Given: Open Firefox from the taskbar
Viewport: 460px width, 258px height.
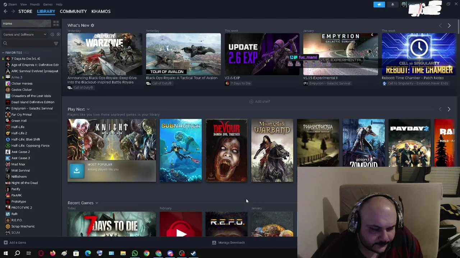Looking at the screenshot, I should [x=52, y=253].
